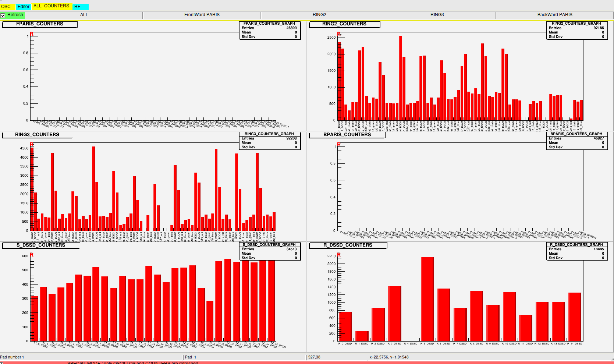
Task: Click the red R marker in the R_DSSD_COUNTERS pad
Action: 339,255
